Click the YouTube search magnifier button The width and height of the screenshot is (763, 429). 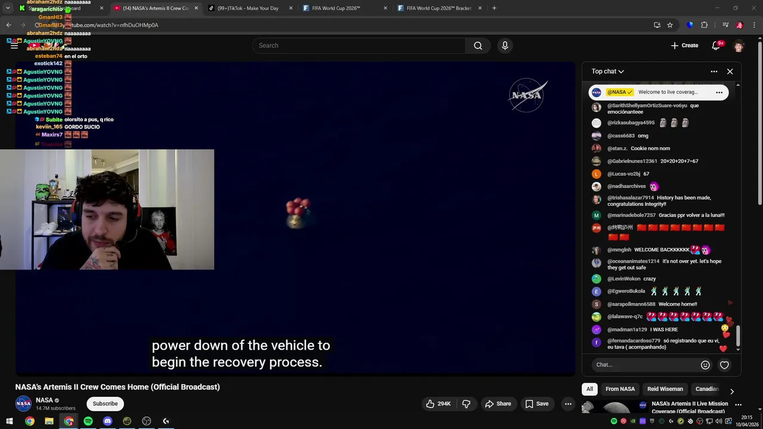478,45
